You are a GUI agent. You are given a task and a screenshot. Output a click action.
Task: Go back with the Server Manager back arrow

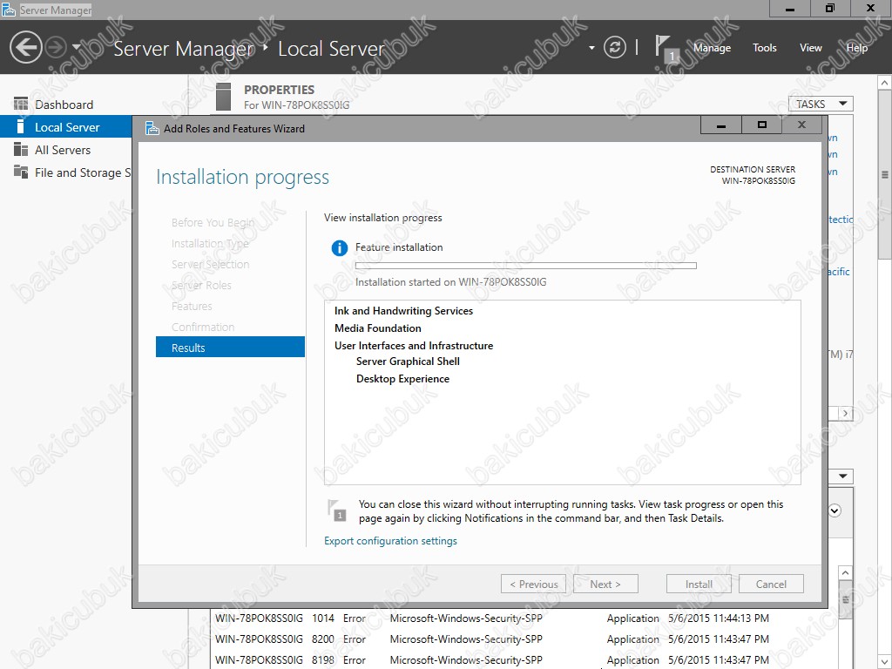[25, 47]
